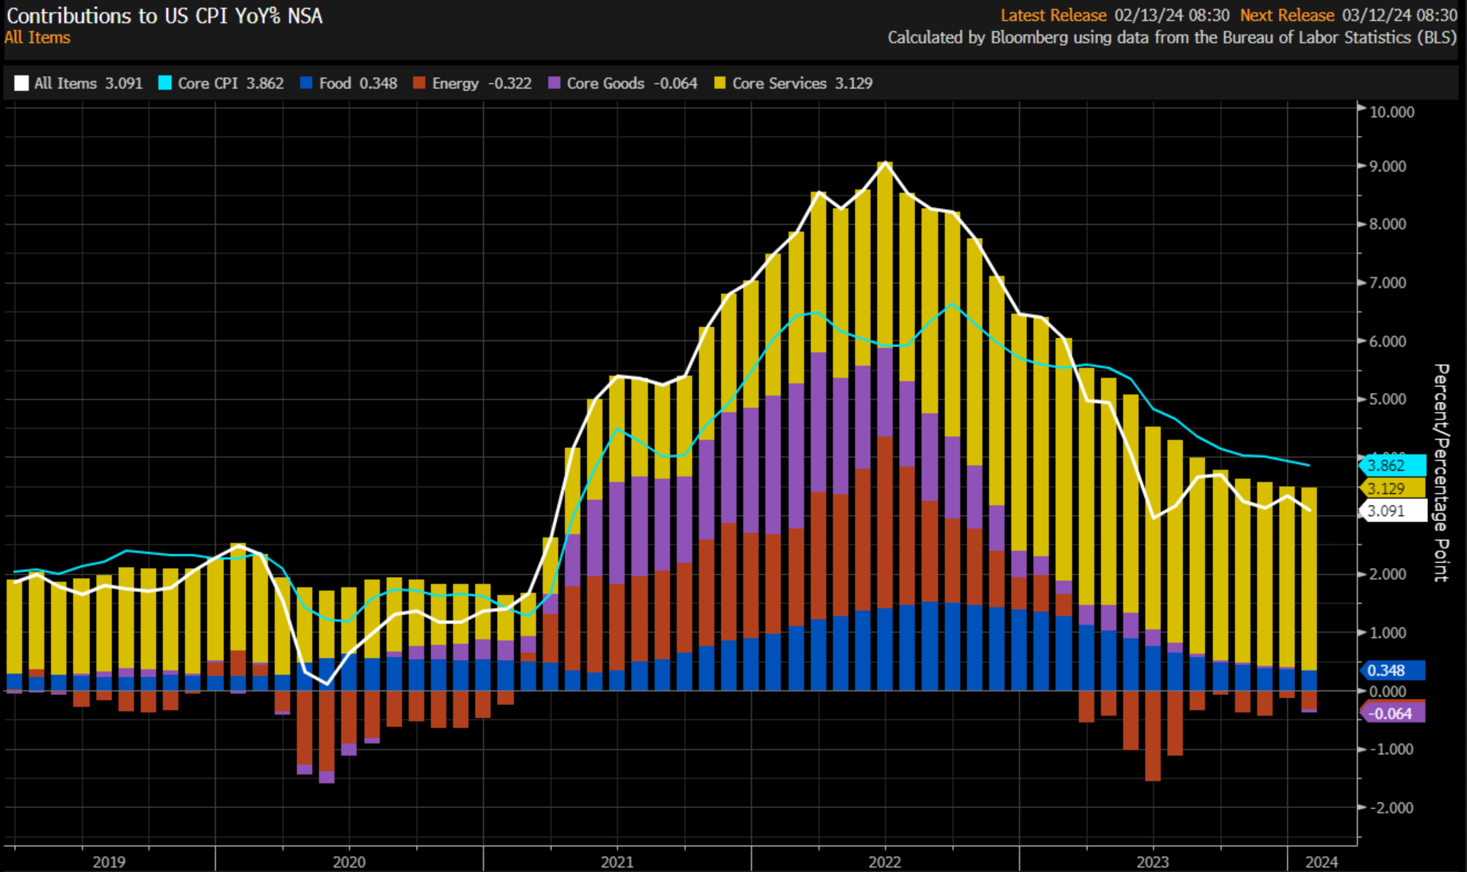Click the cyan Core CPI legend swatch

(165, 84)
